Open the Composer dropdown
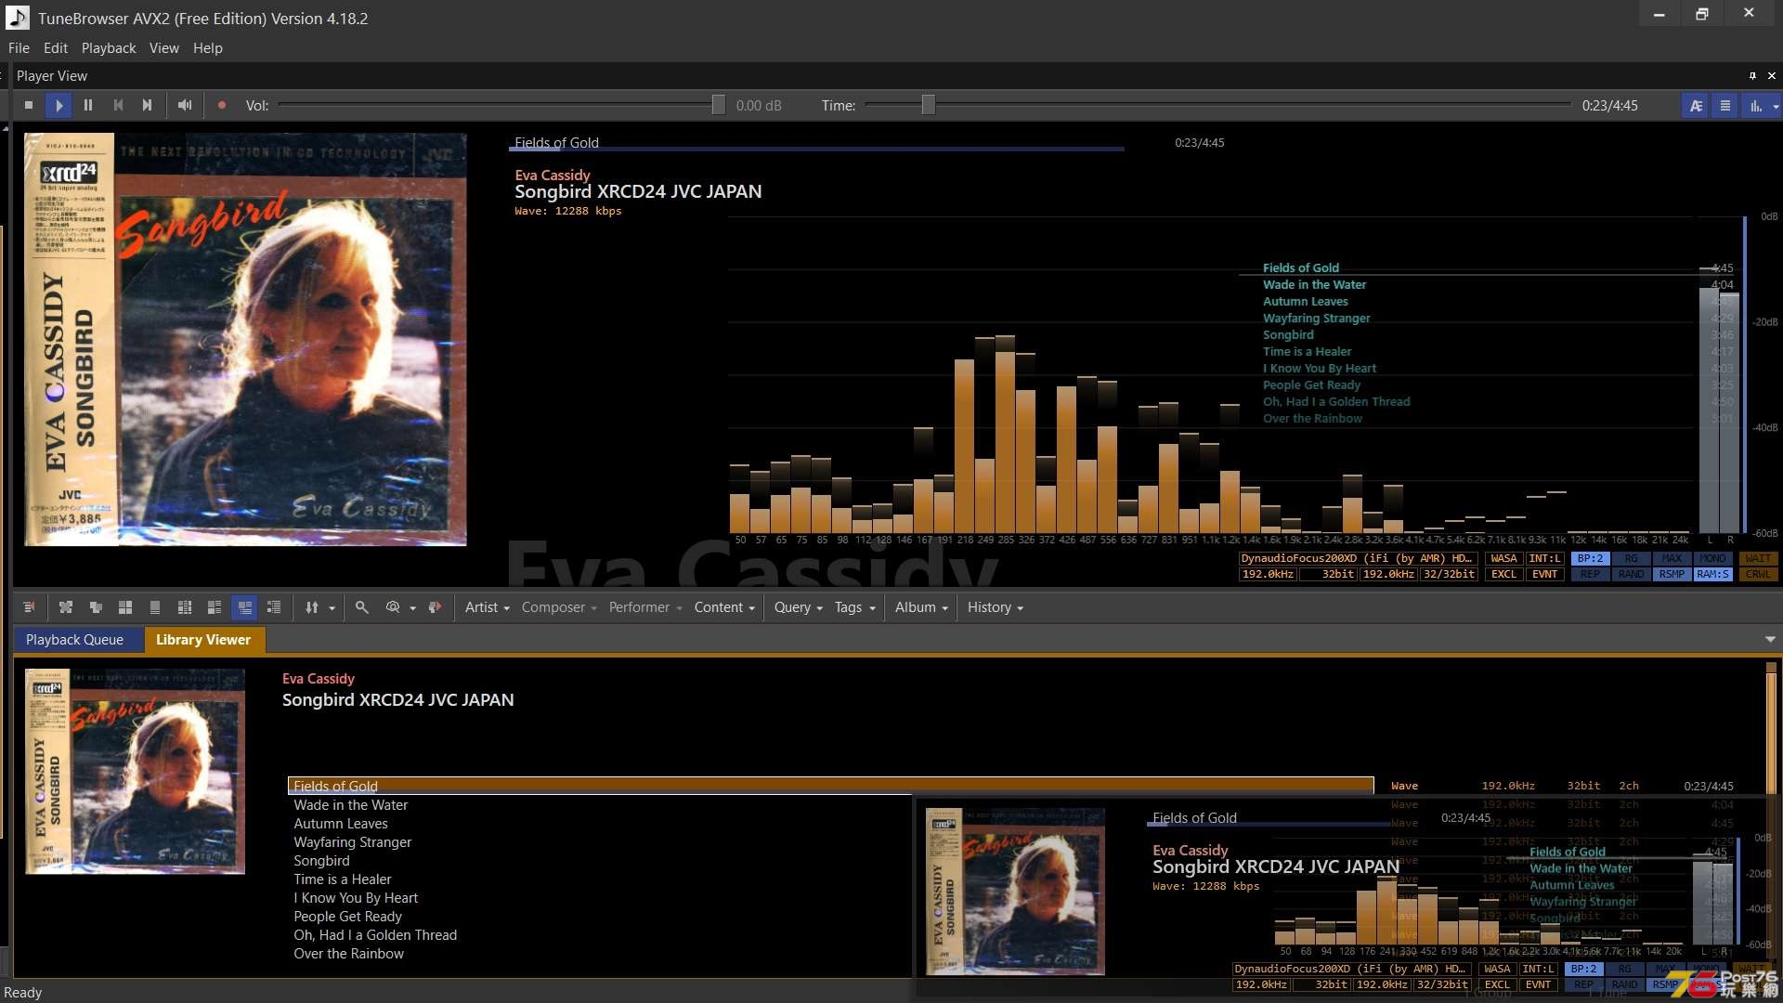Image resolution: width=1783 pixels, height=1003 pixels. [558, 607]
